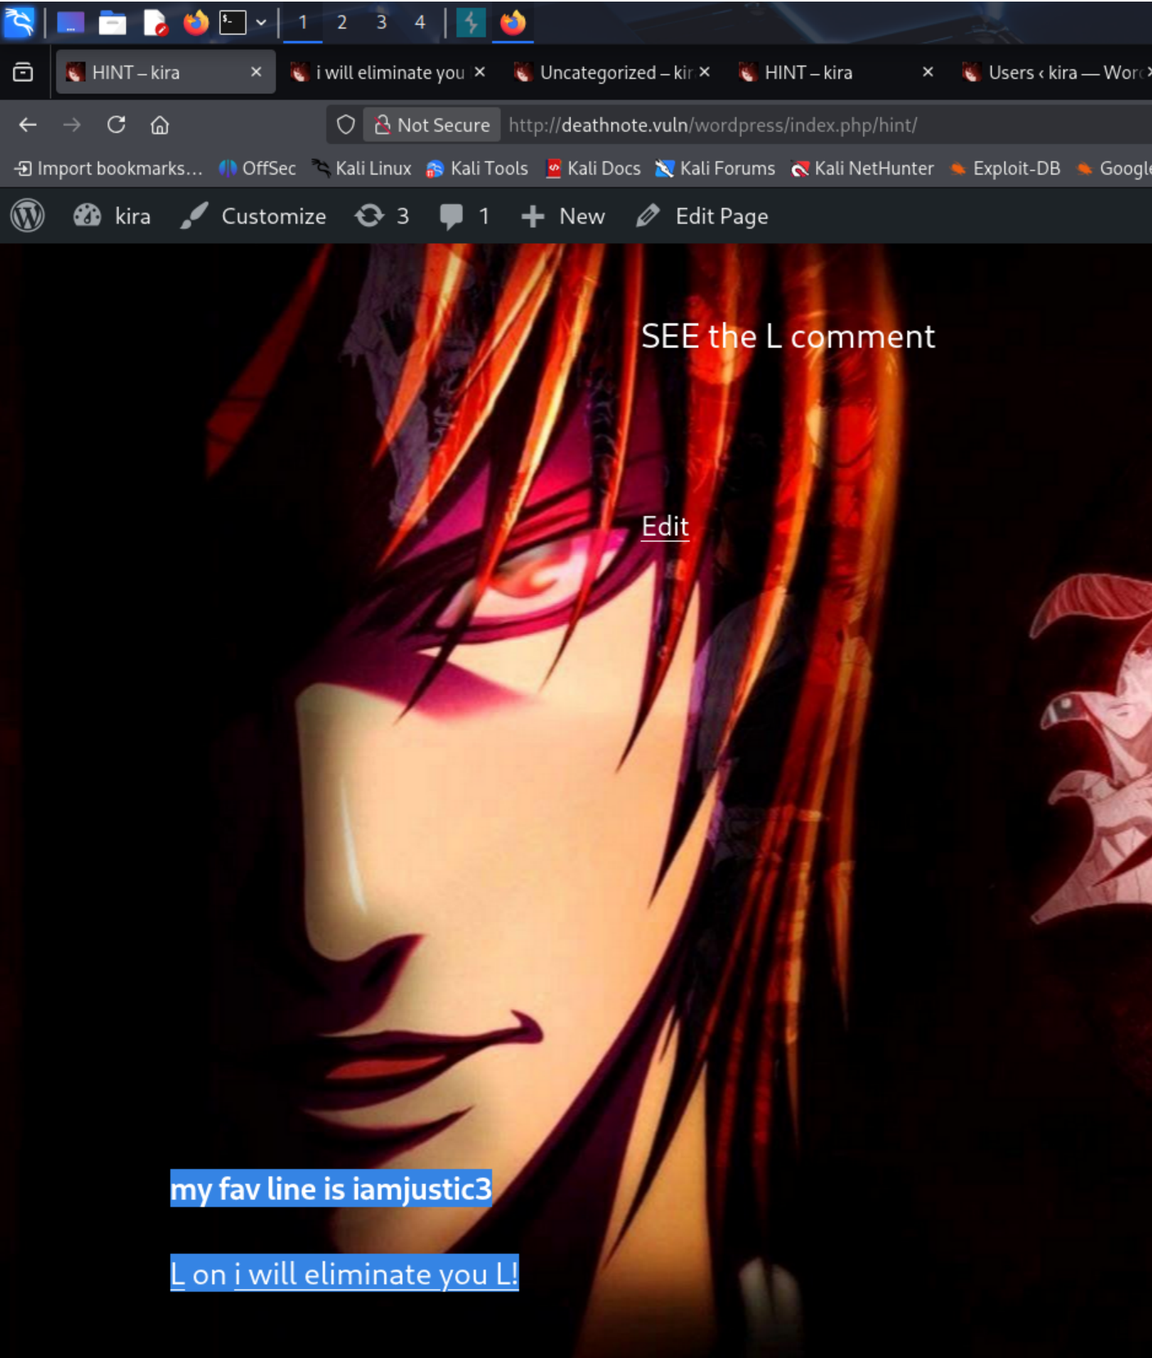Open the kira site dashboard menu
The height and width of the screenshot is (1358, 1152).
pos(113,216)
